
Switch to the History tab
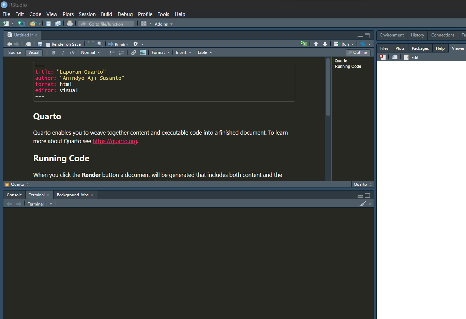(x=417, y=35)
